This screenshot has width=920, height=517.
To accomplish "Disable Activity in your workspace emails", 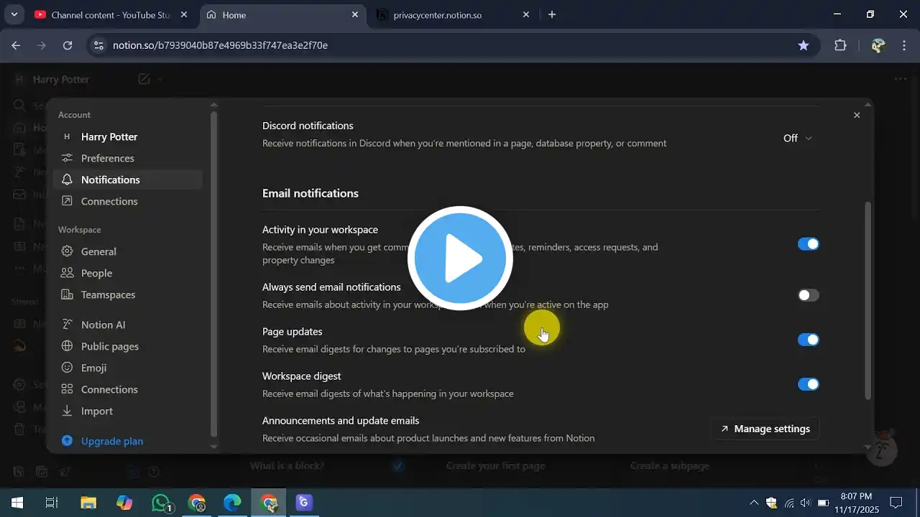I will pyautogui.click(x=808, y=244).
